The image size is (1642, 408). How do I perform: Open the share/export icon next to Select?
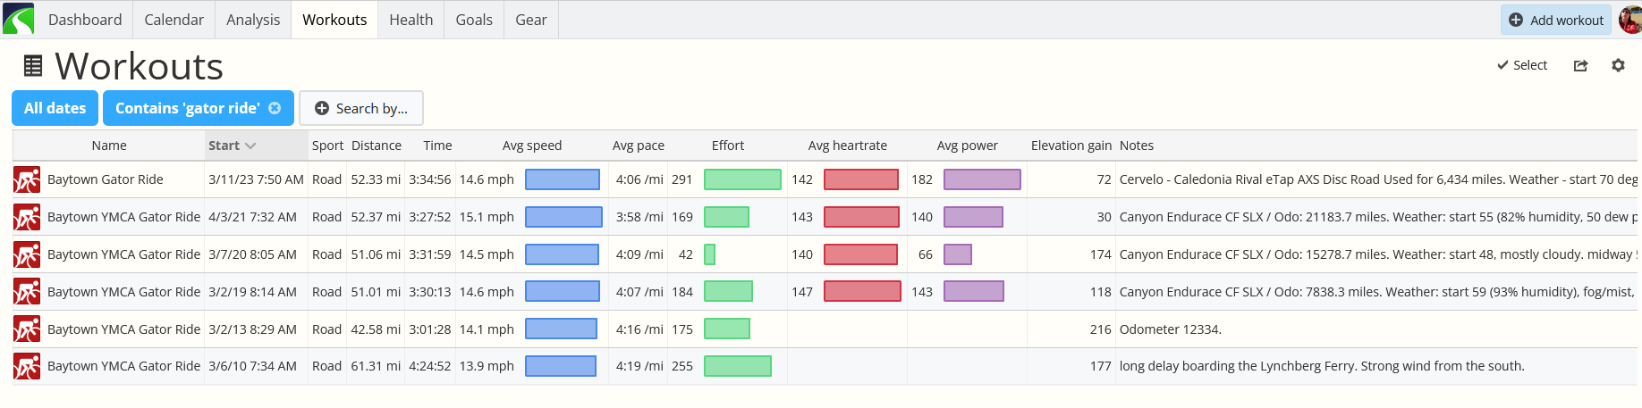click(1580, 65)
